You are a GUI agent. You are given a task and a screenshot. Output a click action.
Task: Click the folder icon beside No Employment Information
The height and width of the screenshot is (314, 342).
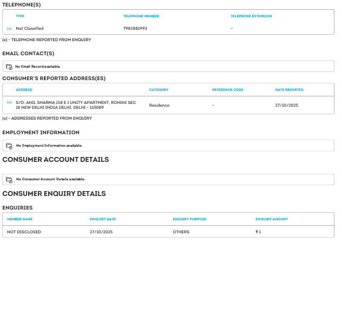coord(9,146)
